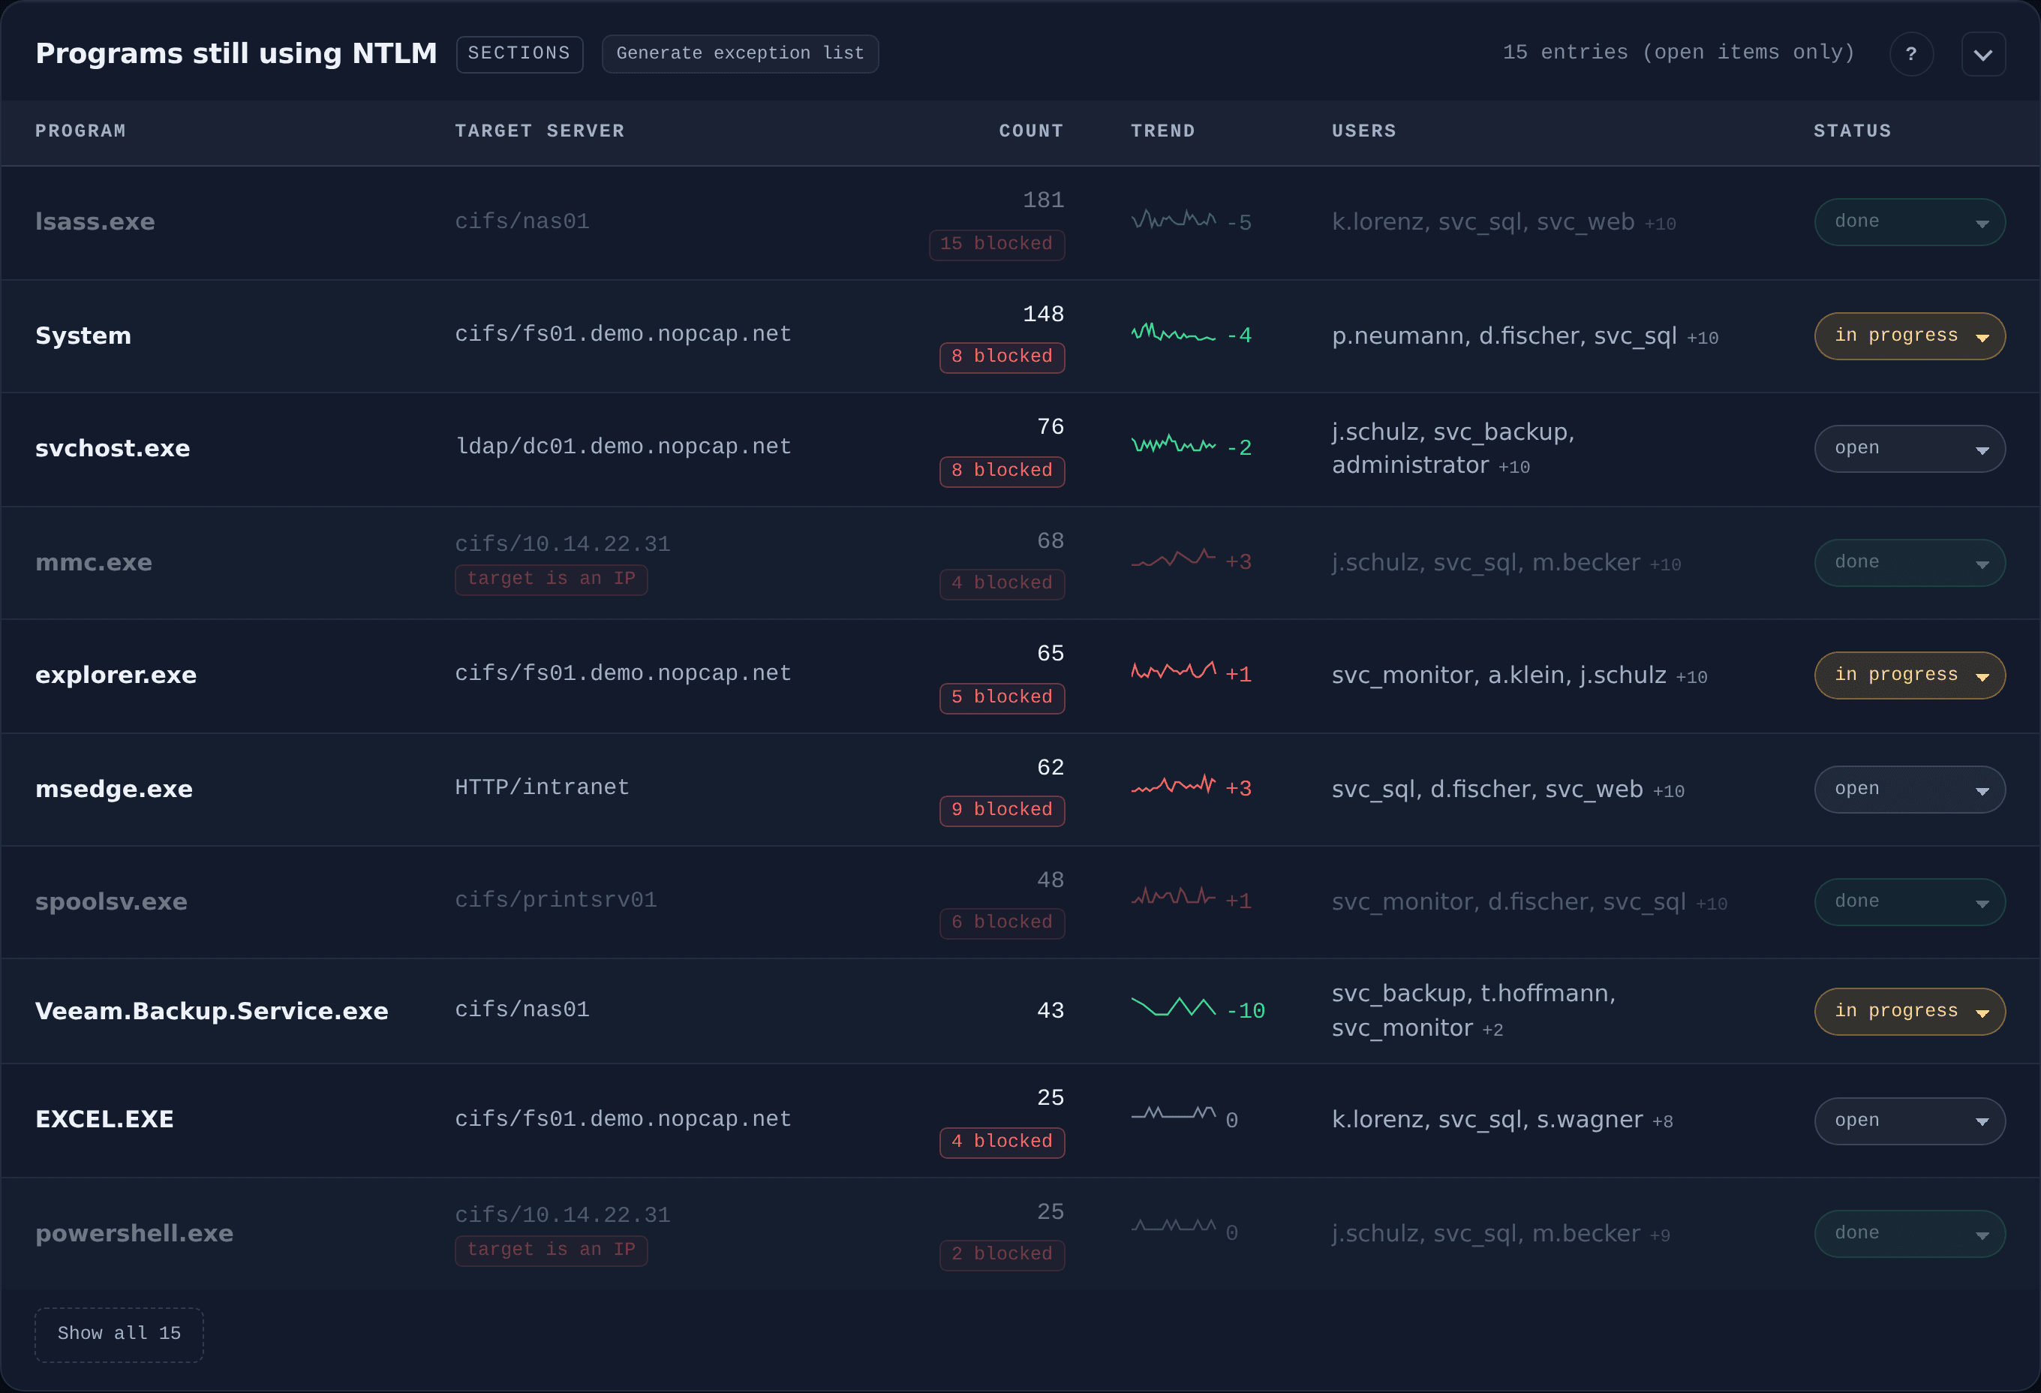Open the help question mark icon

point(1911,53)
